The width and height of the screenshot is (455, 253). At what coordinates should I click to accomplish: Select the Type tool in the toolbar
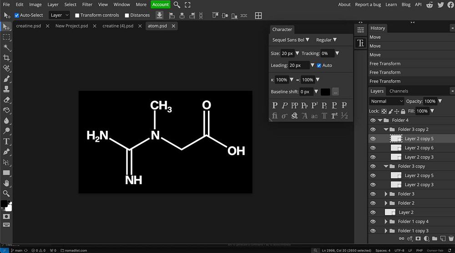pyautogui.click(x=7, y=141)
